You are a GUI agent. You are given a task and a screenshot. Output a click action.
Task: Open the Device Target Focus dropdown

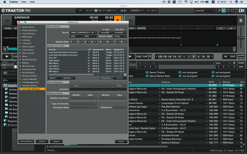click(120, 36)
